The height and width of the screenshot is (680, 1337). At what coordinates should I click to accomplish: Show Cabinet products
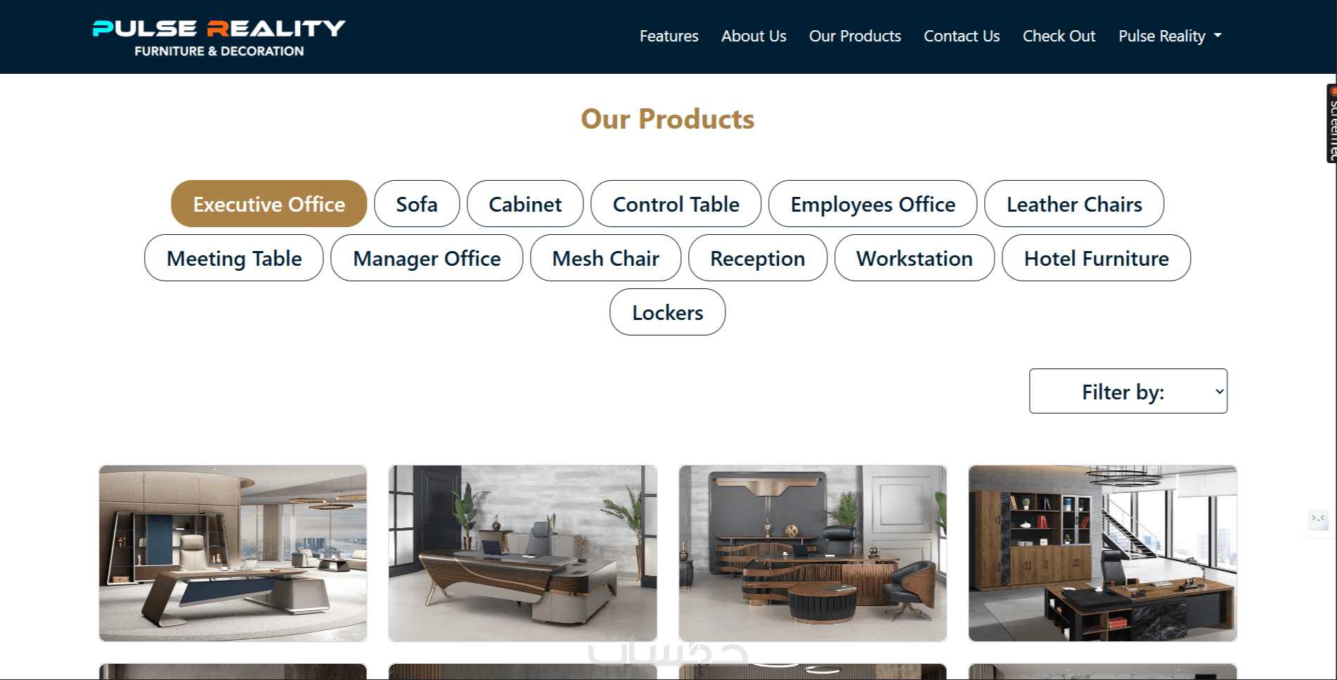click(525, 204)
